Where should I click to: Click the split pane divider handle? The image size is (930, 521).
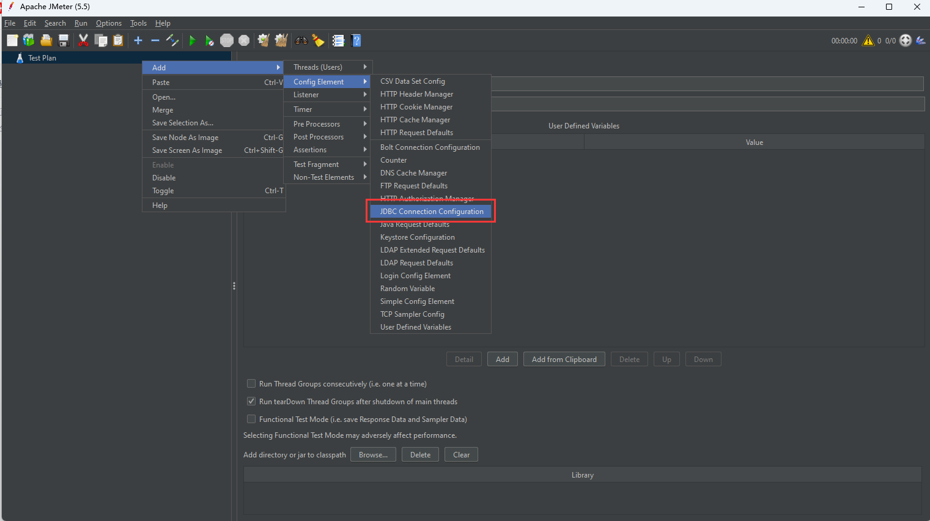point(234,286)
